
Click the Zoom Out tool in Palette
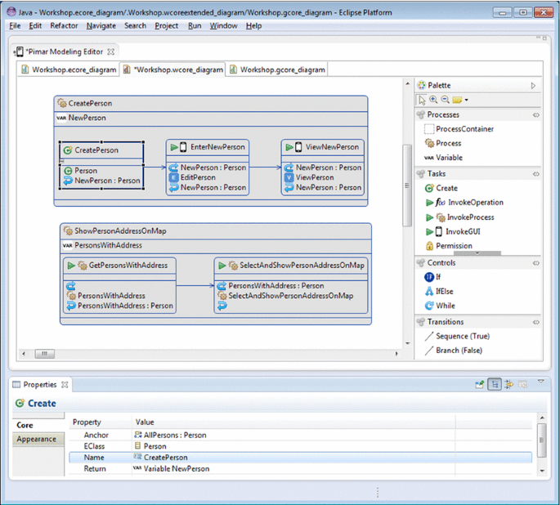(445, 100)
